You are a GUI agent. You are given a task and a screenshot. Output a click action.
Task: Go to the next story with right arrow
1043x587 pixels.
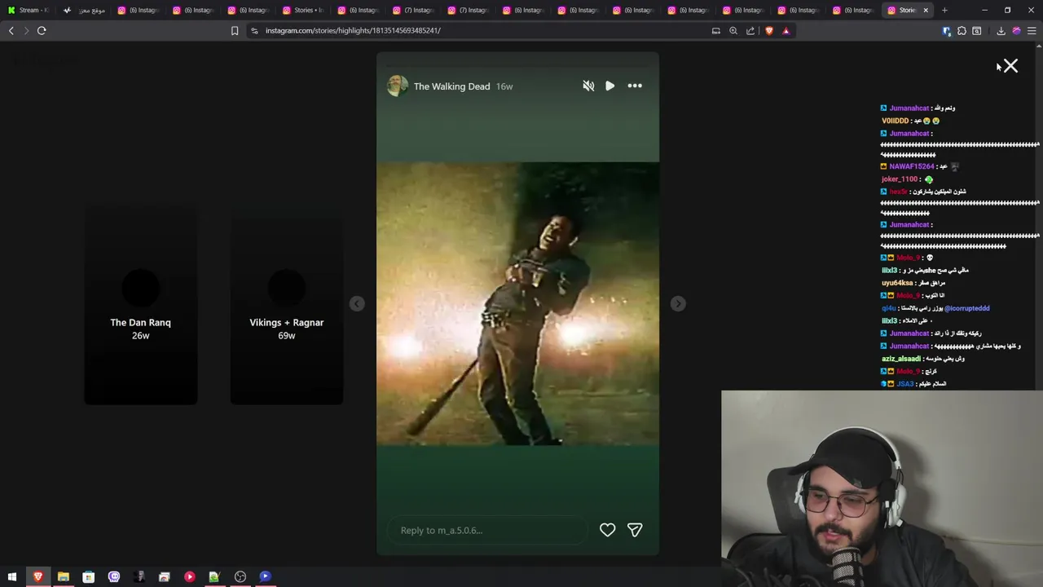pos(678,303)
